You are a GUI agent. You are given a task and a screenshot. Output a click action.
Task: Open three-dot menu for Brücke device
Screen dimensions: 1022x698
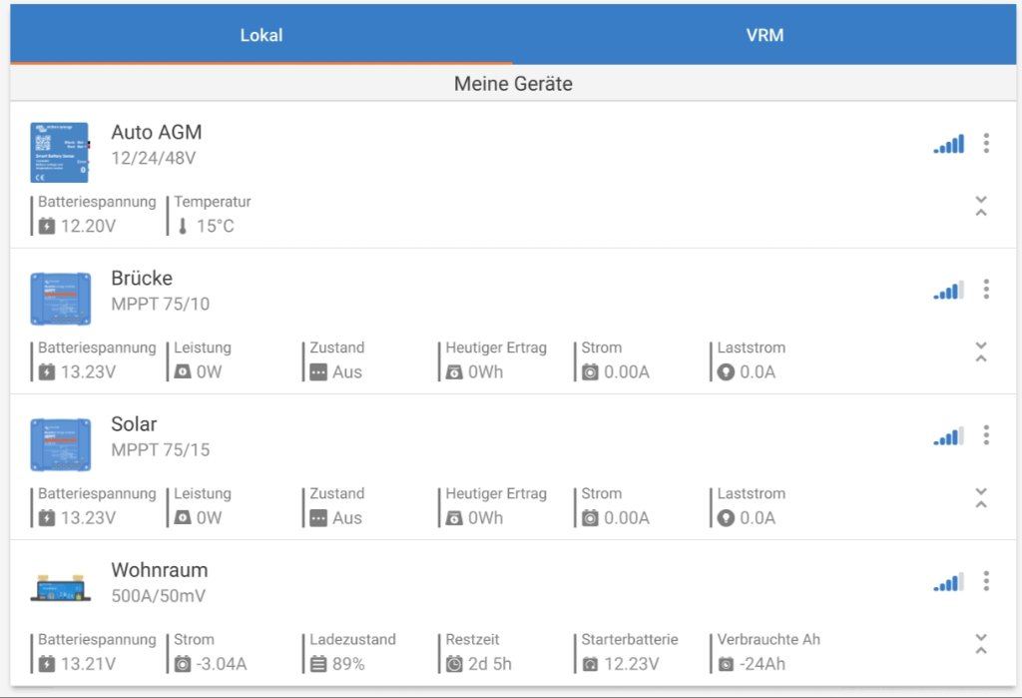click(x=986, y=290)
